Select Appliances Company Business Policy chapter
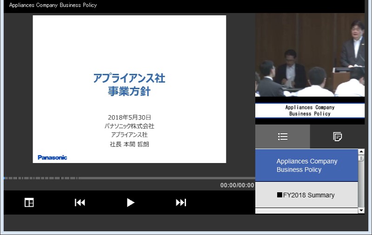The height and width of the screenshot is (235, 372). [306, 165]
